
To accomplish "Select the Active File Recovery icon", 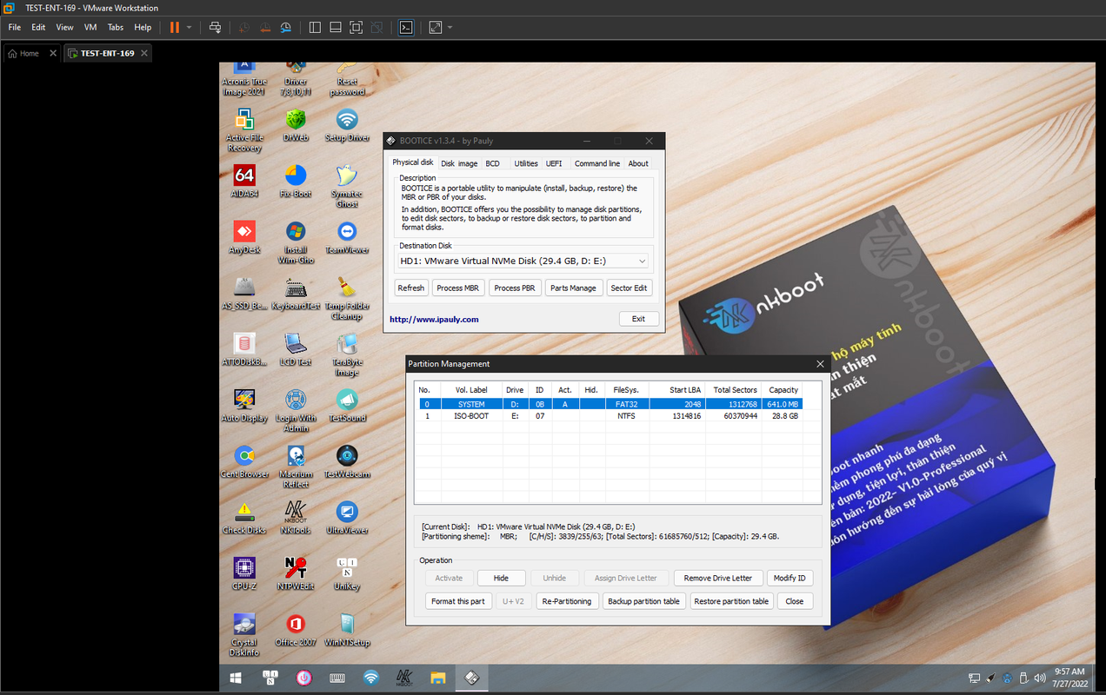I will pos(244,129).
